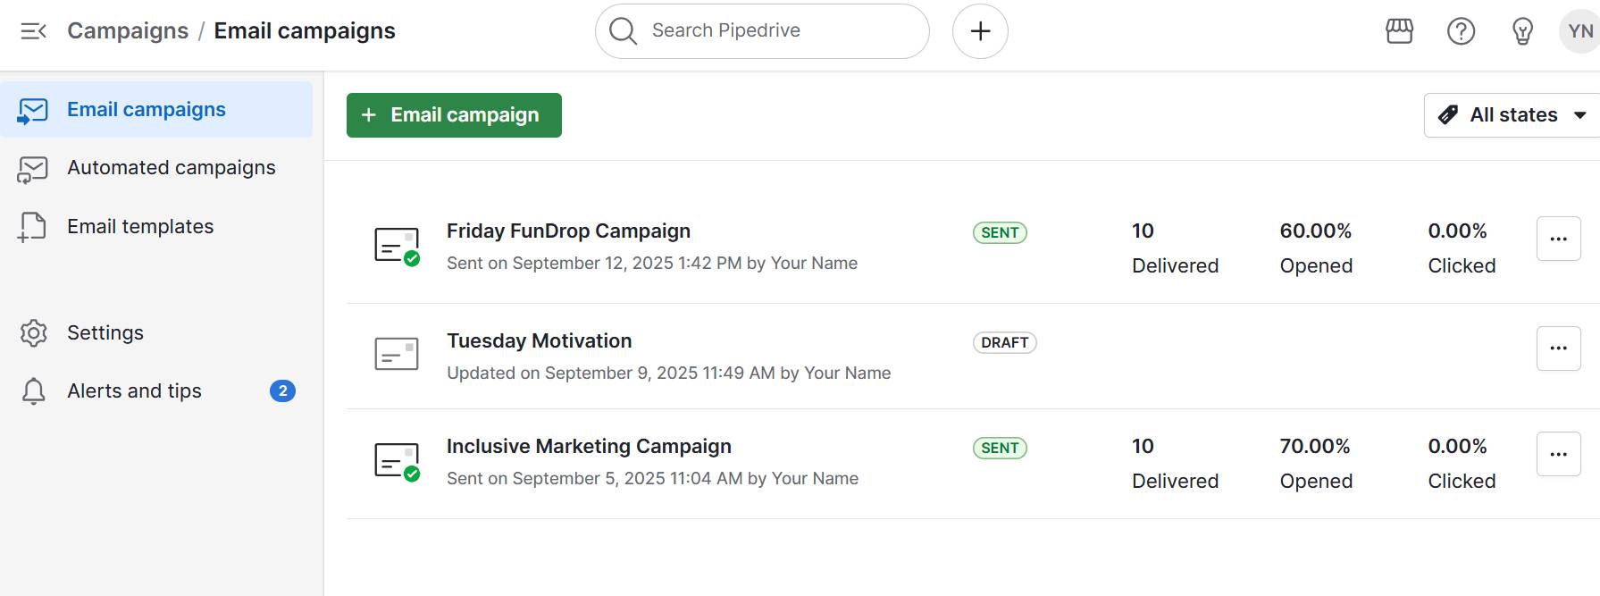Click the Automated campaigns envelope icon
Viewport: 1600px width, 596px height.
(x=33, y=169)
